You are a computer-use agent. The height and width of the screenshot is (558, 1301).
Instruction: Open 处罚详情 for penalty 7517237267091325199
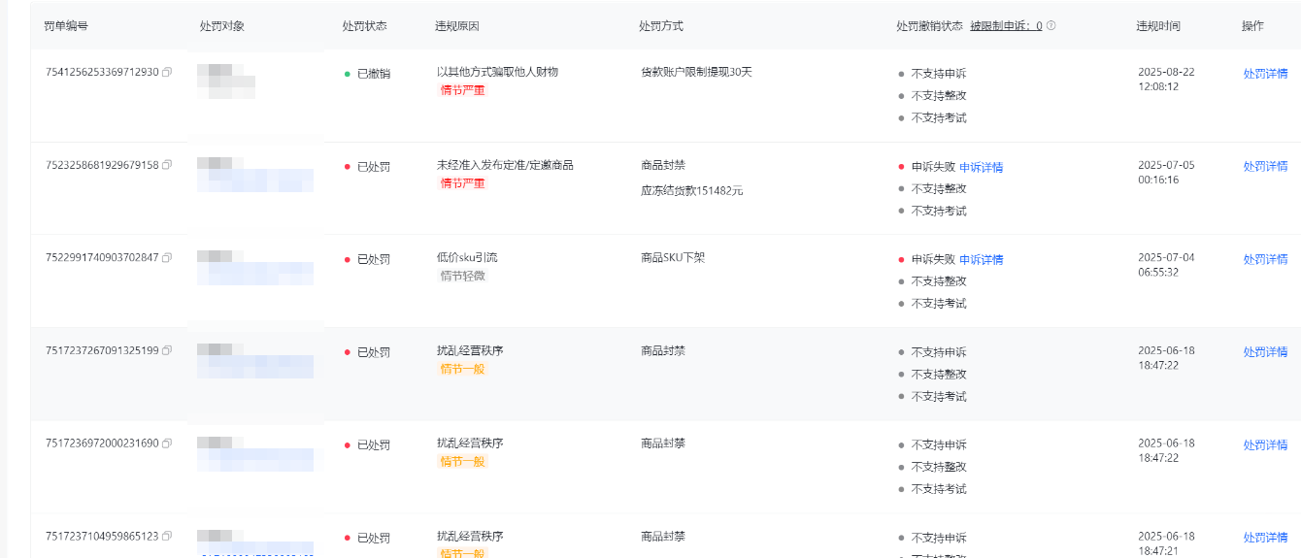[1265, 352]
